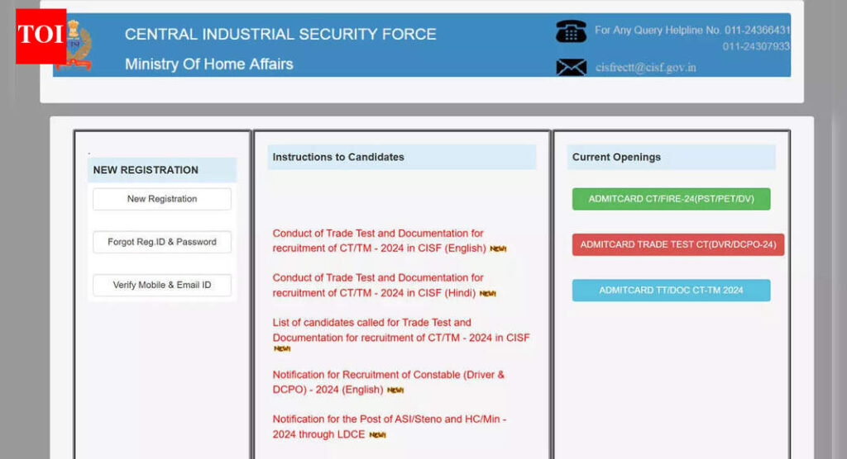847x459 pixels.
Task: Click Forgot Reg.ID & Password button
Action: point(162,242)
